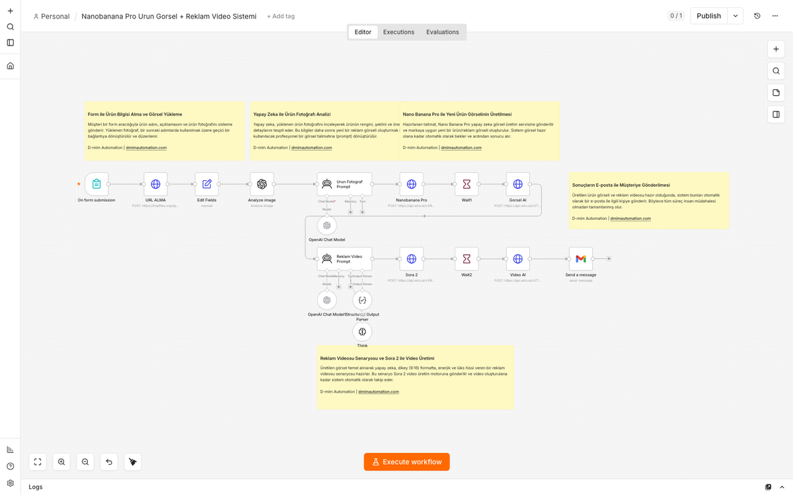
Task: Select the Gorsel AI HTTP node
Action: tap(518, 184)
